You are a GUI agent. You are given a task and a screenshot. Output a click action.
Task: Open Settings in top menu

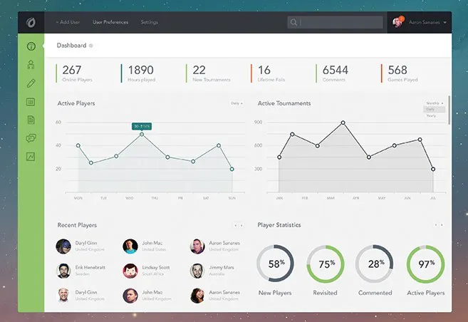click(x=150, y=22)
